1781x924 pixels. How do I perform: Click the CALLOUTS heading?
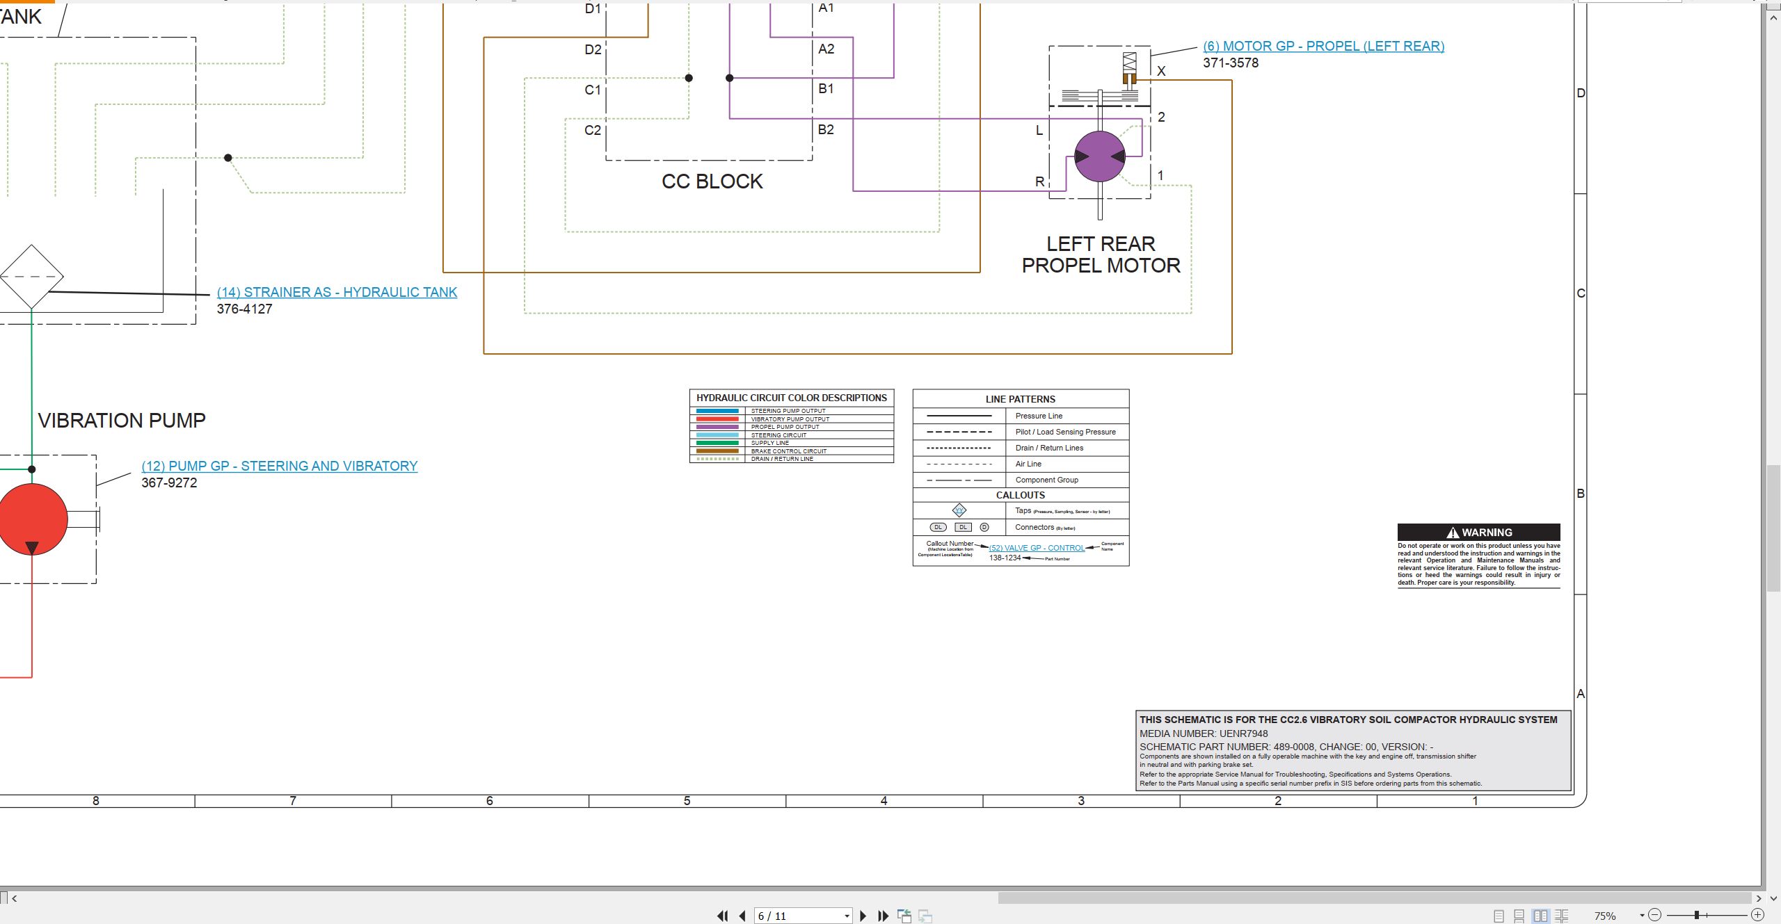tap(1020, 495)
